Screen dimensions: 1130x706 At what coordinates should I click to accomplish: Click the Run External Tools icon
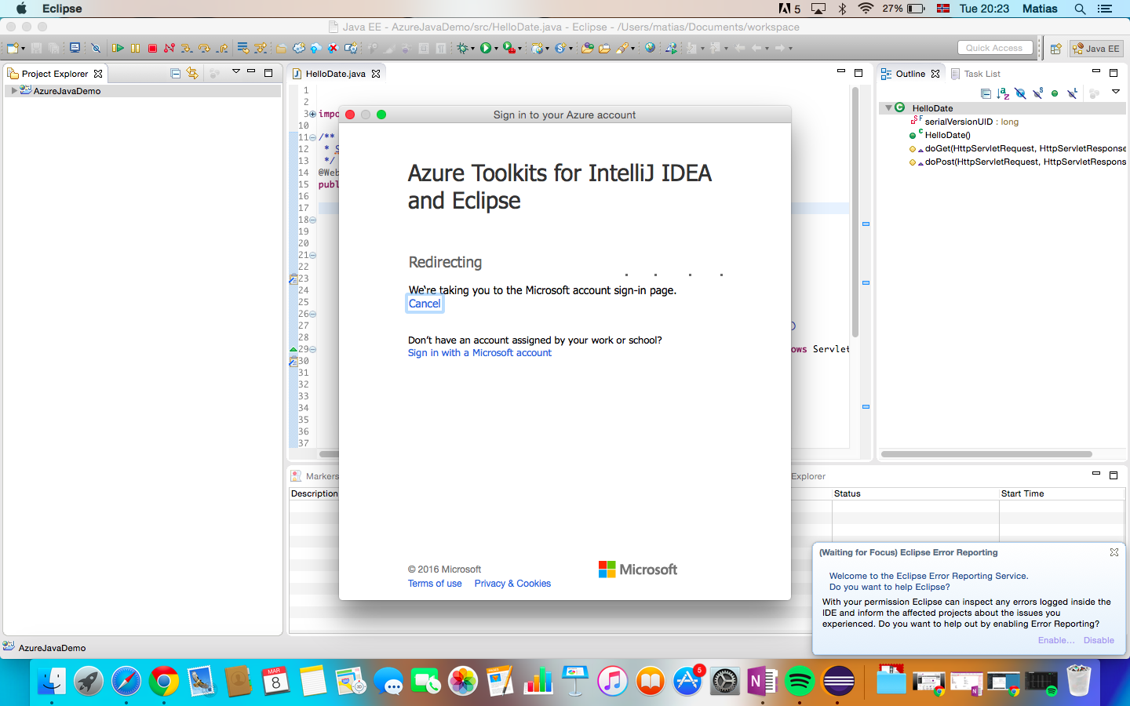point(508,48)
